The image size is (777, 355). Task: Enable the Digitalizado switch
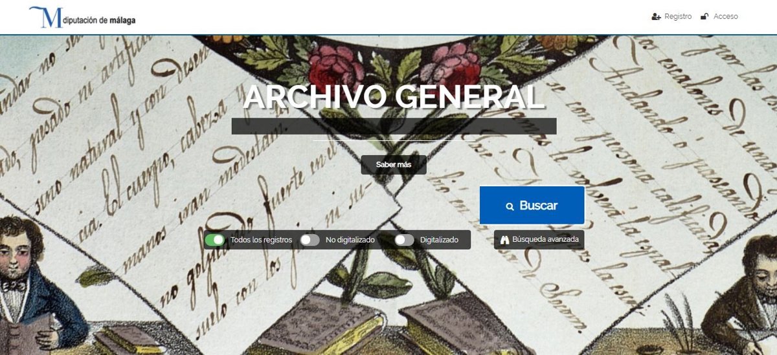pyautogui.click(x=405, y=240)
